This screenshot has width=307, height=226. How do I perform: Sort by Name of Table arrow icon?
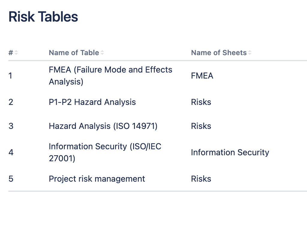click(102, 53)
